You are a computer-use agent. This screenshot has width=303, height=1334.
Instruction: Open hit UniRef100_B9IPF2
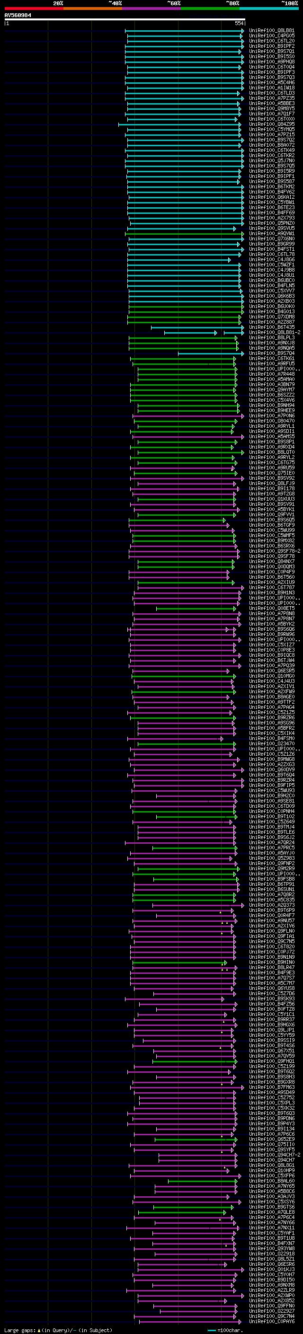click(x=272, y=46)
